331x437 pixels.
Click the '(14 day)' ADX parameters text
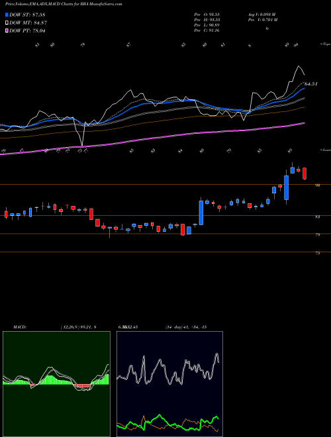[x=173, y=327]
